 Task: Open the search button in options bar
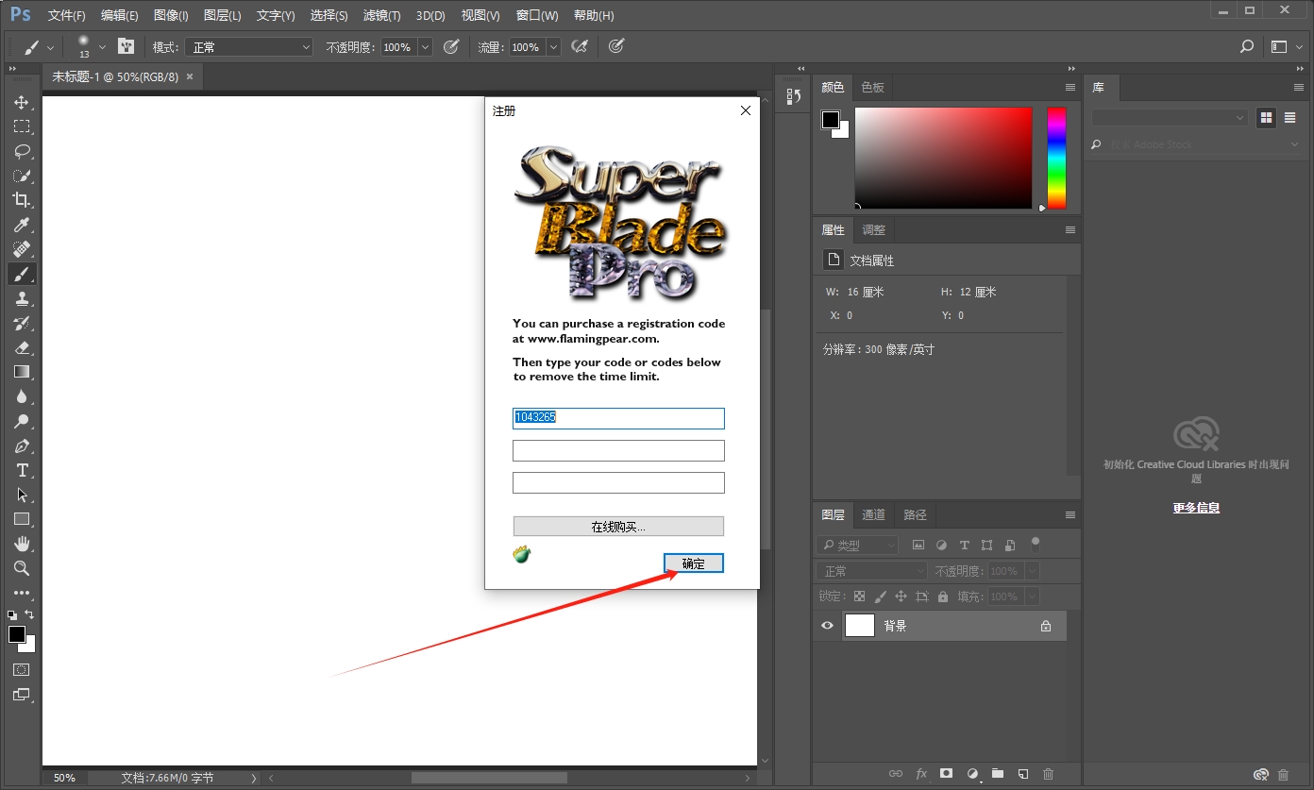(1247, 46)
